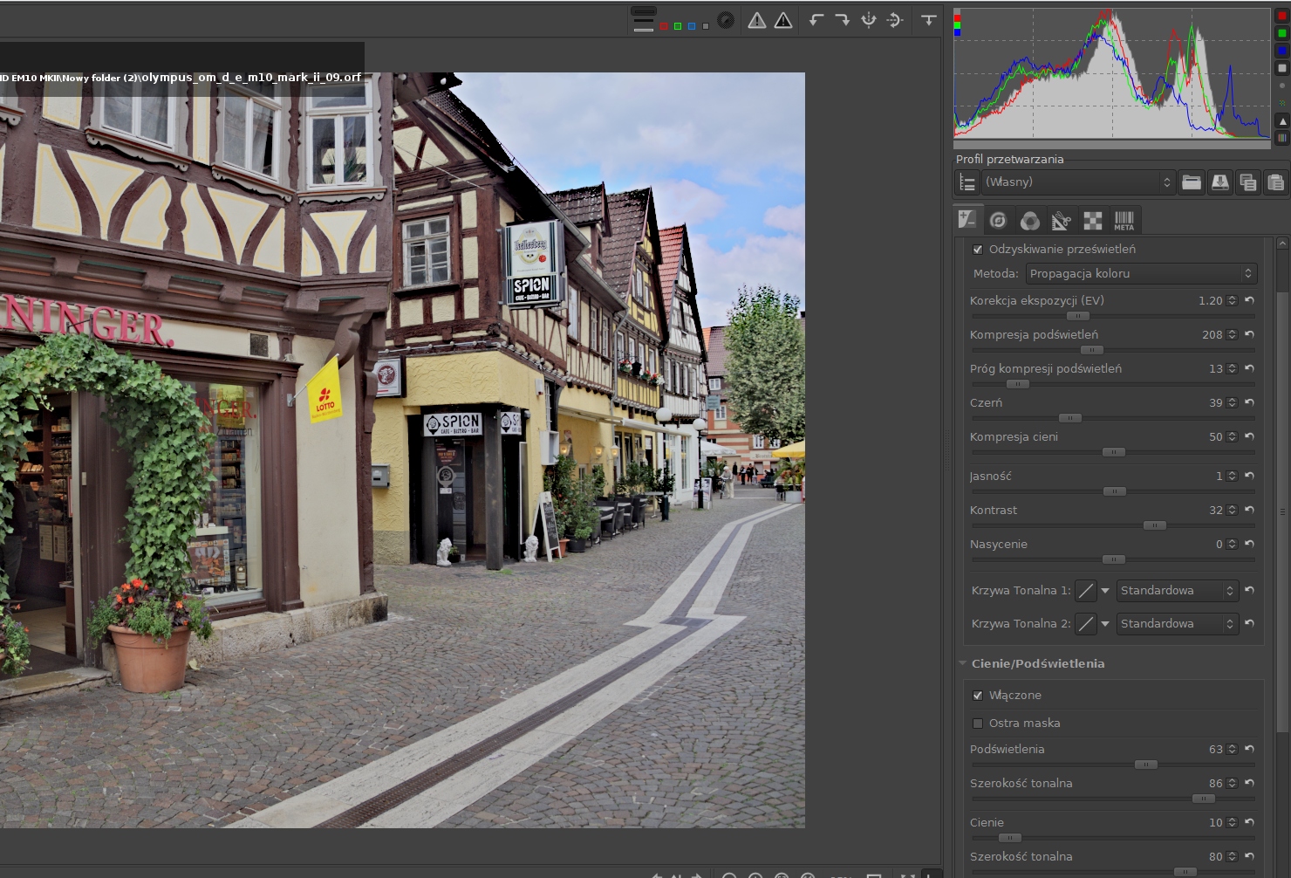Paste the processing profile from clipboard
This screenshot has width=1291, height=878.
[1275, 182]
